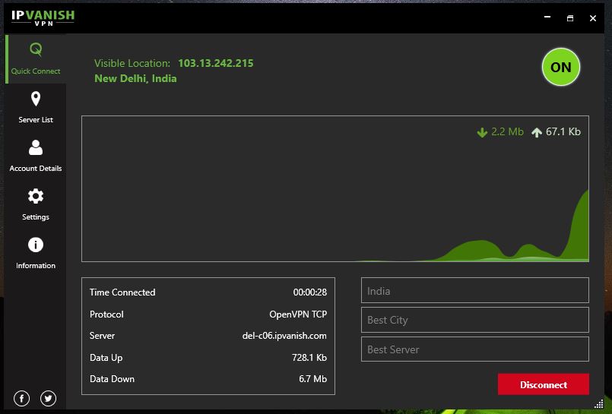
Task: Open the Quick Connect section
Action: tap(36, 58)
